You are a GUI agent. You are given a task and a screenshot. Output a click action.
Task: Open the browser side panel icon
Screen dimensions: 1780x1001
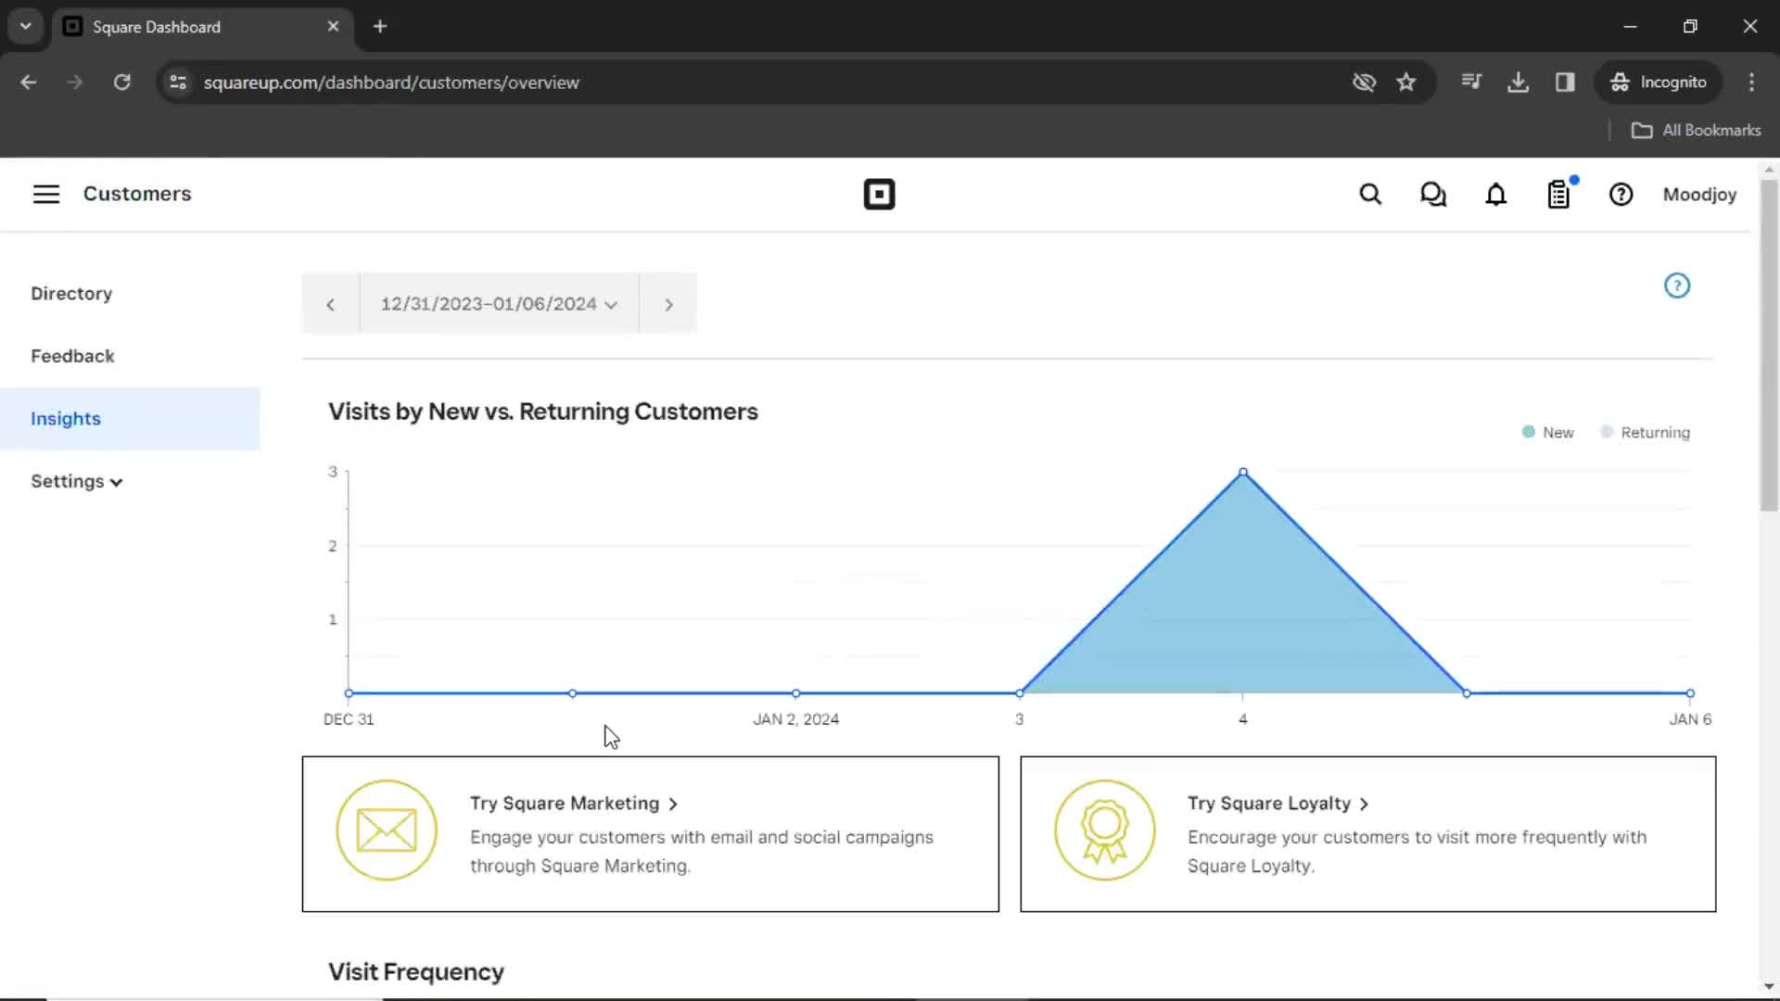1565,82
